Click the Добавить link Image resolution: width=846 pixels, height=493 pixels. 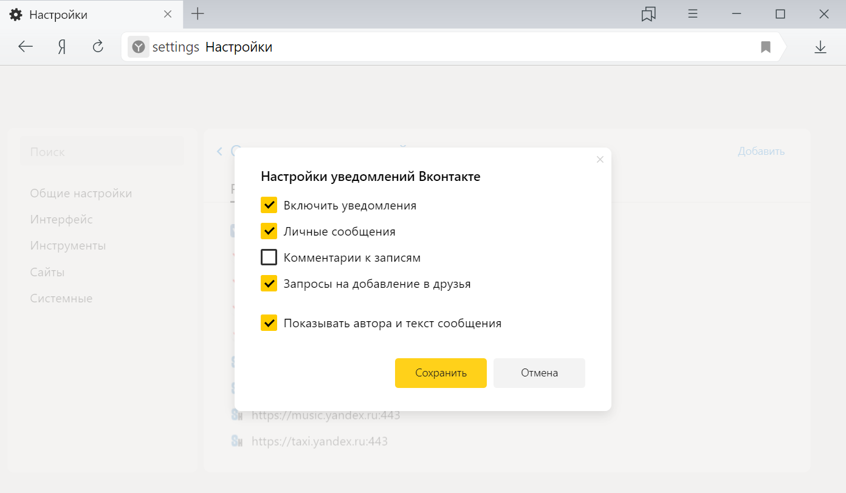pos(761,151)
